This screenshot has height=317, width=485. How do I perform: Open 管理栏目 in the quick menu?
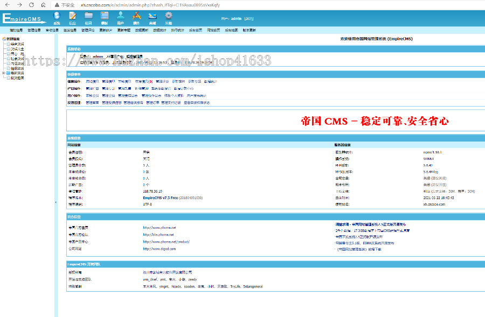point(93,89)
